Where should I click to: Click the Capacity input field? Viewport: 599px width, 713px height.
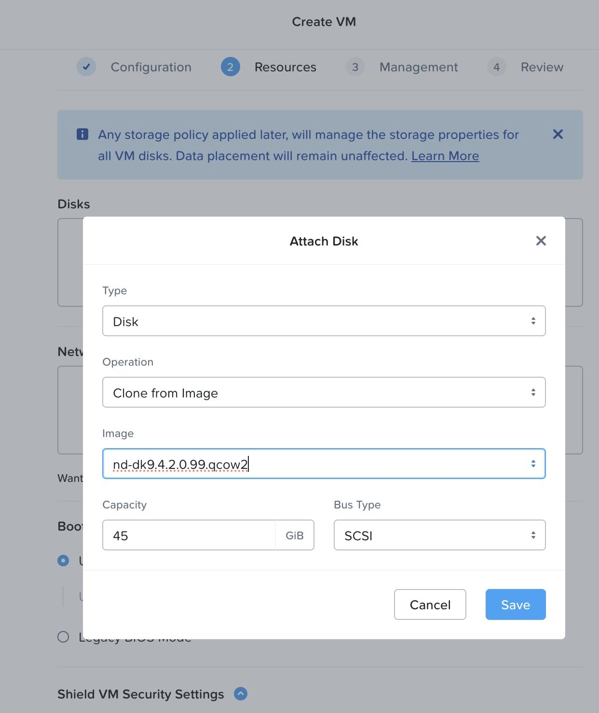click(189, 535)
